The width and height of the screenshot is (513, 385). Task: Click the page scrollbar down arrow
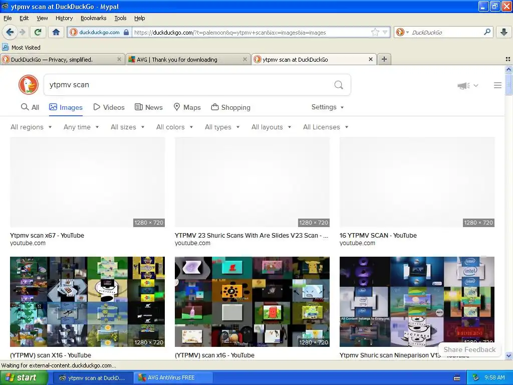click(508, 356)
